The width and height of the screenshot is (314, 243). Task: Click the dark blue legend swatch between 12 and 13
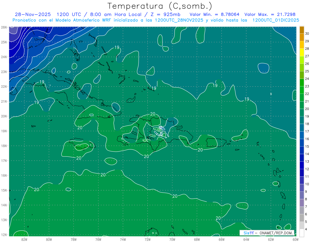pos(302,165)
